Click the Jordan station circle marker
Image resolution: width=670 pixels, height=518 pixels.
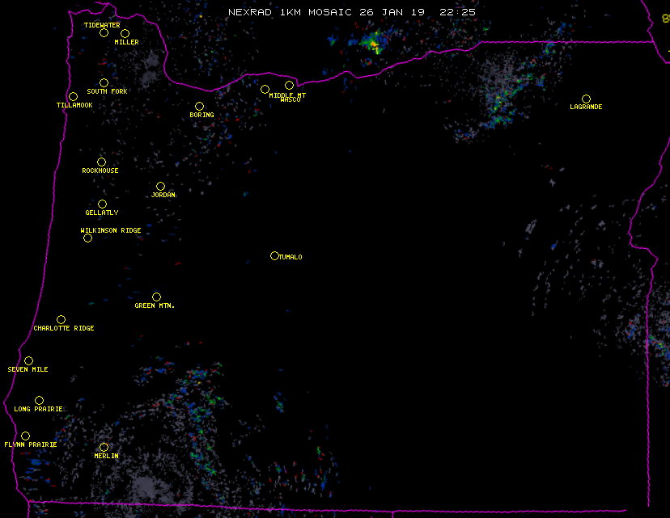(x=160, y=186)
